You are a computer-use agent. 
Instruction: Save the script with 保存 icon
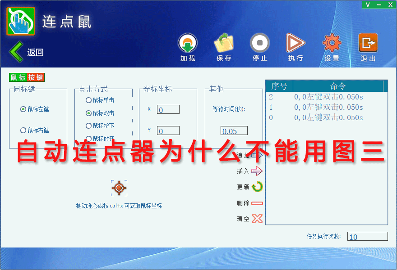click(x=224, y=43)
